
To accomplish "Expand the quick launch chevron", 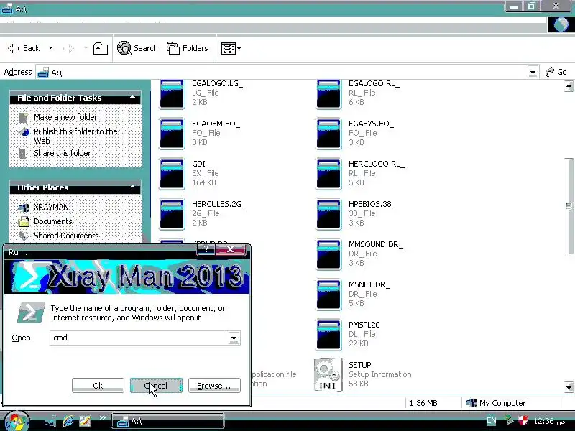I will 102,417.
